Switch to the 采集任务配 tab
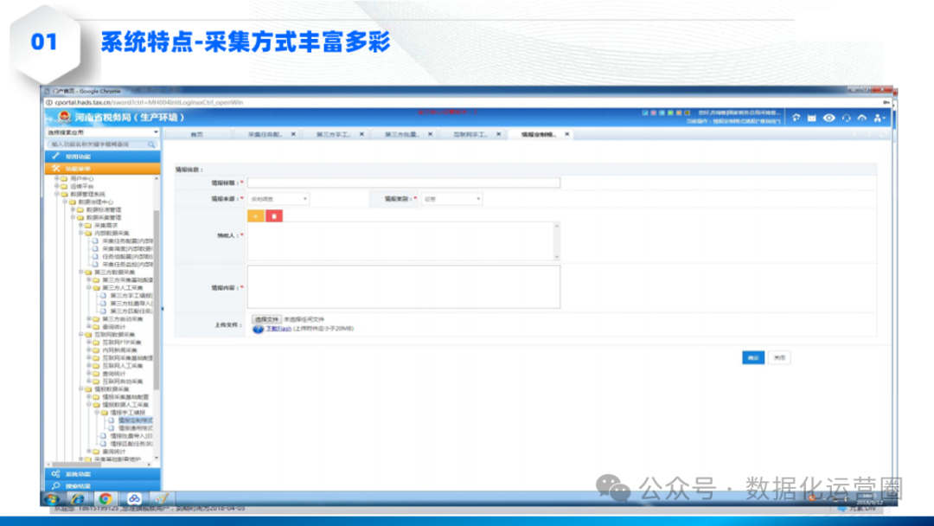The width and height of the screenshot is (934, 526). 265,135
